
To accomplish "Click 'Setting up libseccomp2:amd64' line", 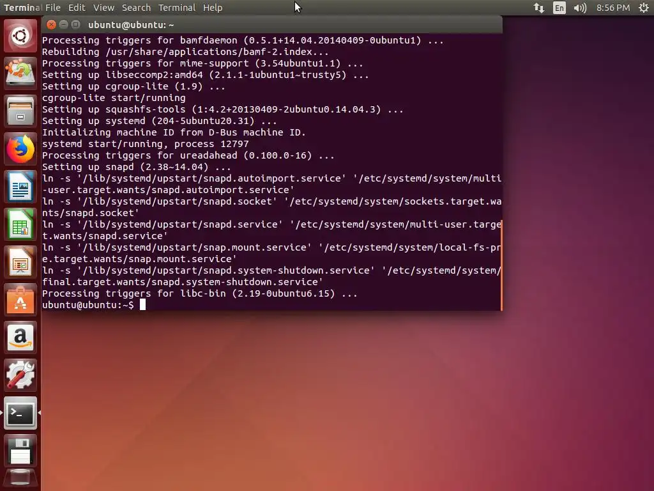I will click(x=205, y=75).
